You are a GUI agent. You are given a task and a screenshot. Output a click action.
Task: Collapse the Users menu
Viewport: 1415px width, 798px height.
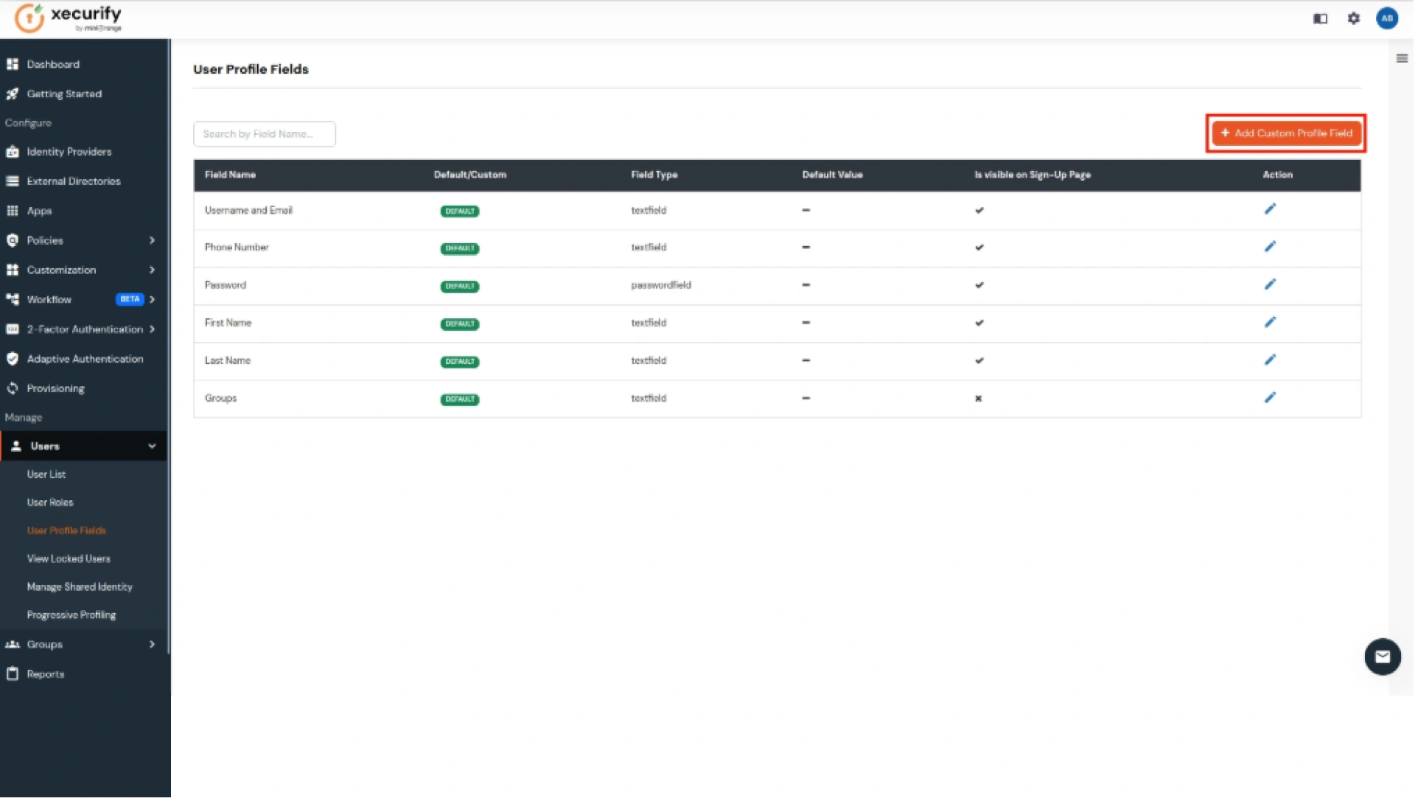click(44, 446)
